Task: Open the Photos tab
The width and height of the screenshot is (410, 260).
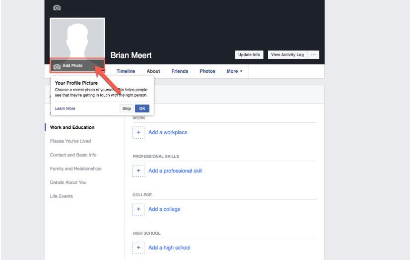Action: 207,71
